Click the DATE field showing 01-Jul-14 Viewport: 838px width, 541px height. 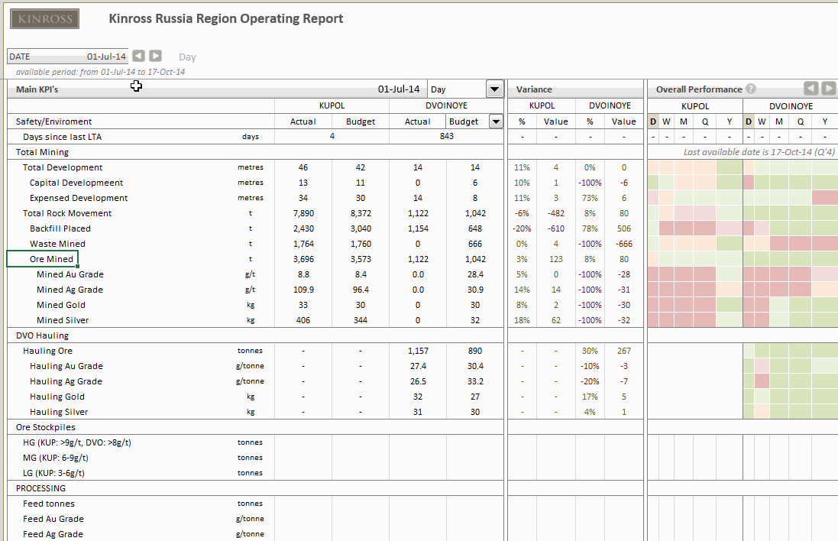[x=67, y=57]
